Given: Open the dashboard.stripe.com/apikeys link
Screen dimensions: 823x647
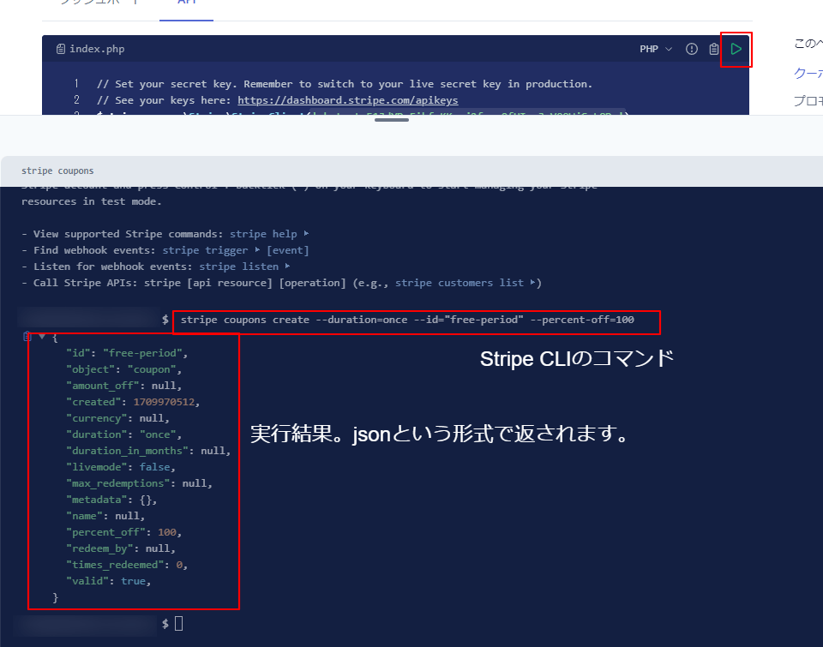Looking at the screenshot, I should [347, 100].
